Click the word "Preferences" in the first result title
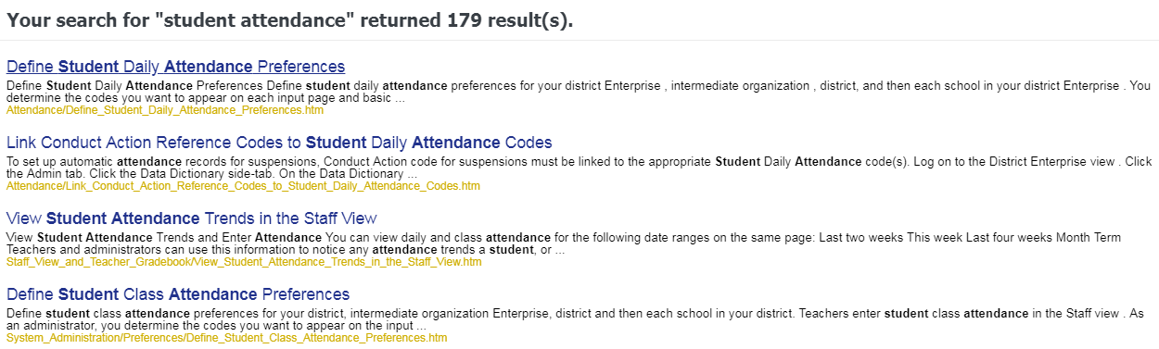Image resolution: width=1159 pixels, height=349 pixels. point(301,67)
